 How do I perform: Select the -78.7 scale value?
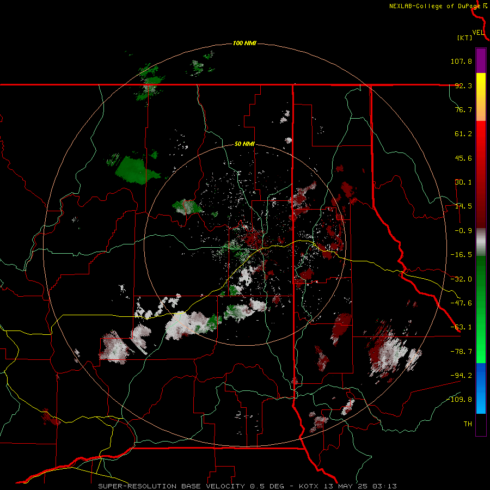click(461, 352)
